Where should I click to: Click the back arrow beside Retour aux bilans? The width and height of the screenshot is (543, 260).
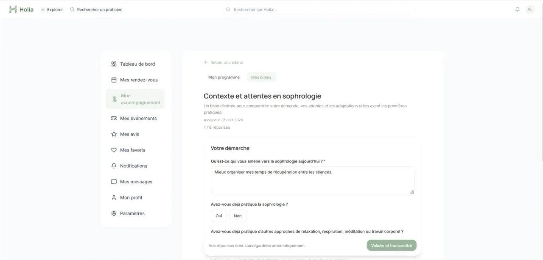pos(206,62)
